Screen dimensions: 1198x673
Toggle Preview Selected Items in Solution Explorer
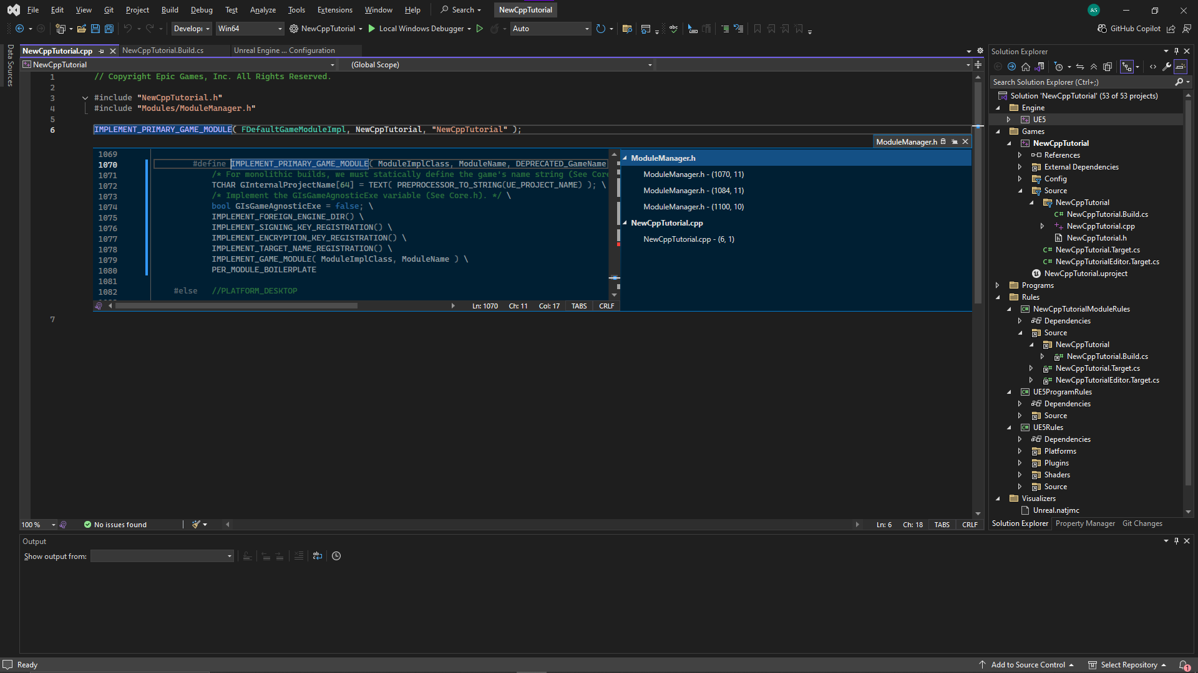1181,67
